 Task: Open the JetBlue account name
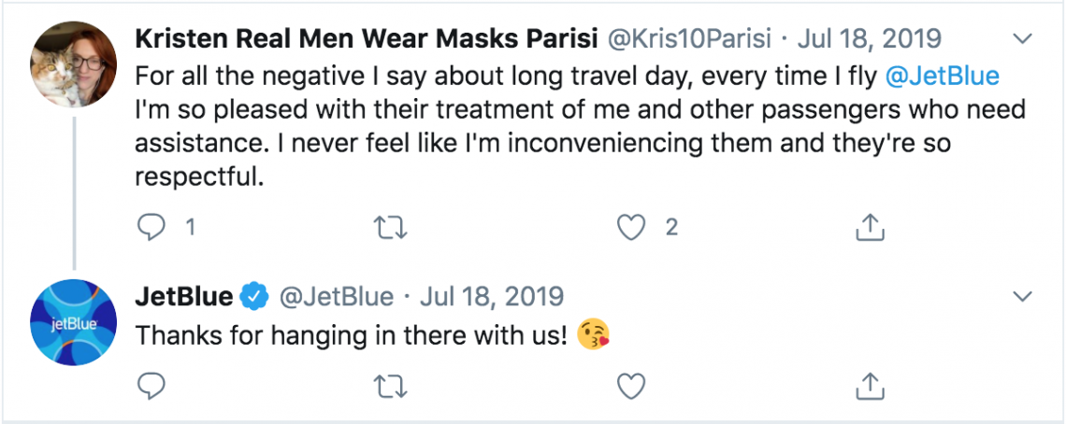pos(184,297)
